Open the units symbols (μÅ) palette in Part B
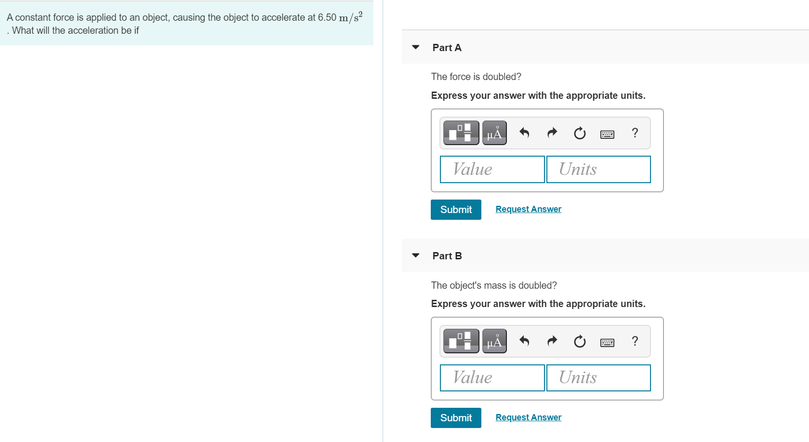809x442 pixels. (494, 341)
